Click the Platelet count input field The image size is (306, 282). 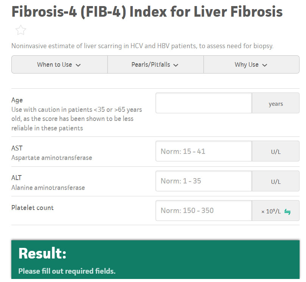(203, 210)
